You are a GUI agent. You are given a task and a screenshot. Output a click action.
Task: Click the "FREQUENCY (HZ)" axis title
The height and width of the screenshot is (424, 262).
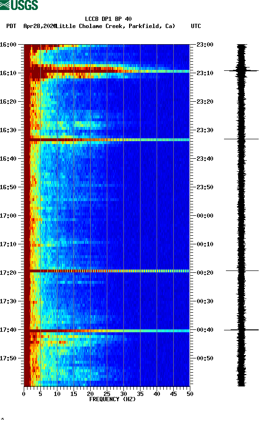click(112, 399)
